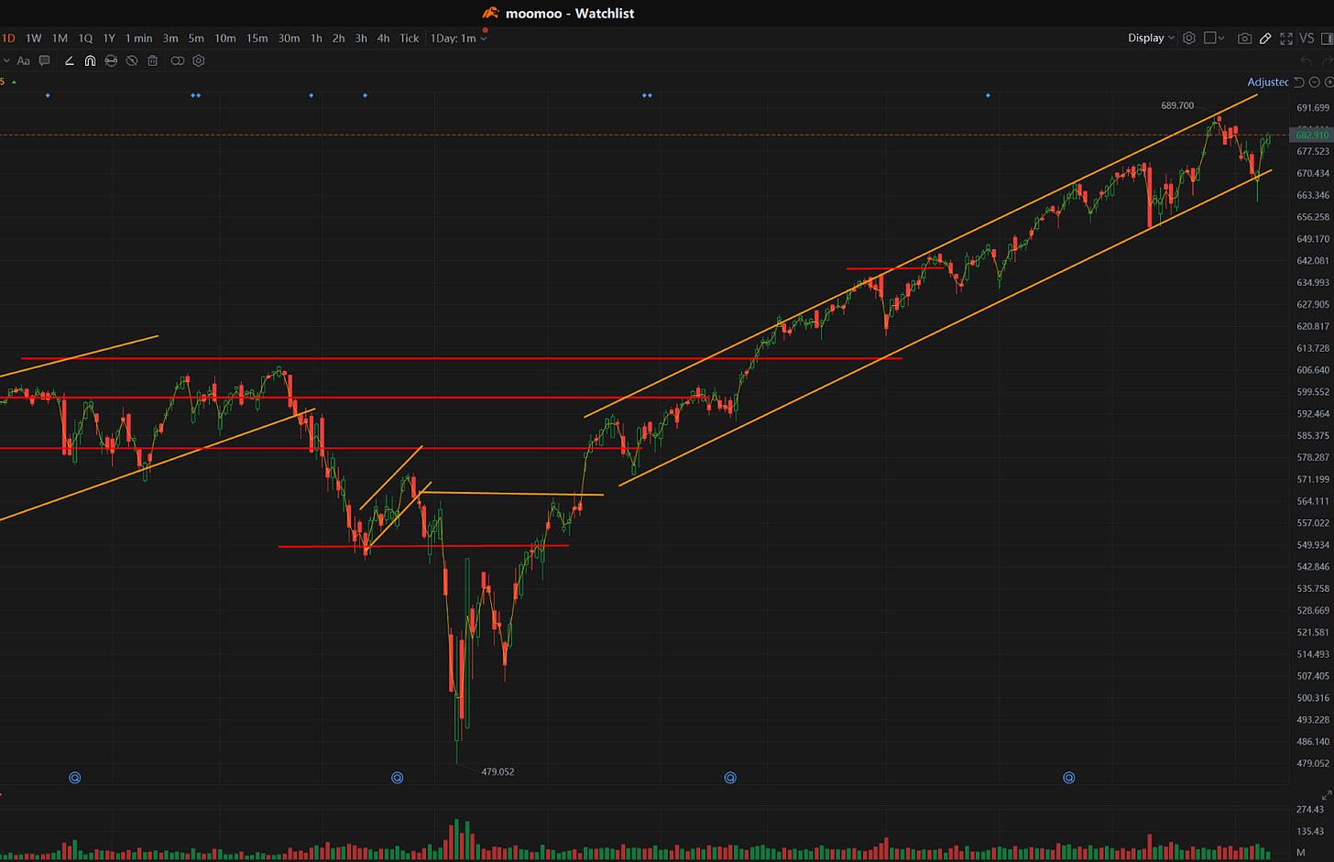Take a chart screenshot with the camera icon
The height and width of the screenshot is (862, 1334).
[x=1244, y=38]
